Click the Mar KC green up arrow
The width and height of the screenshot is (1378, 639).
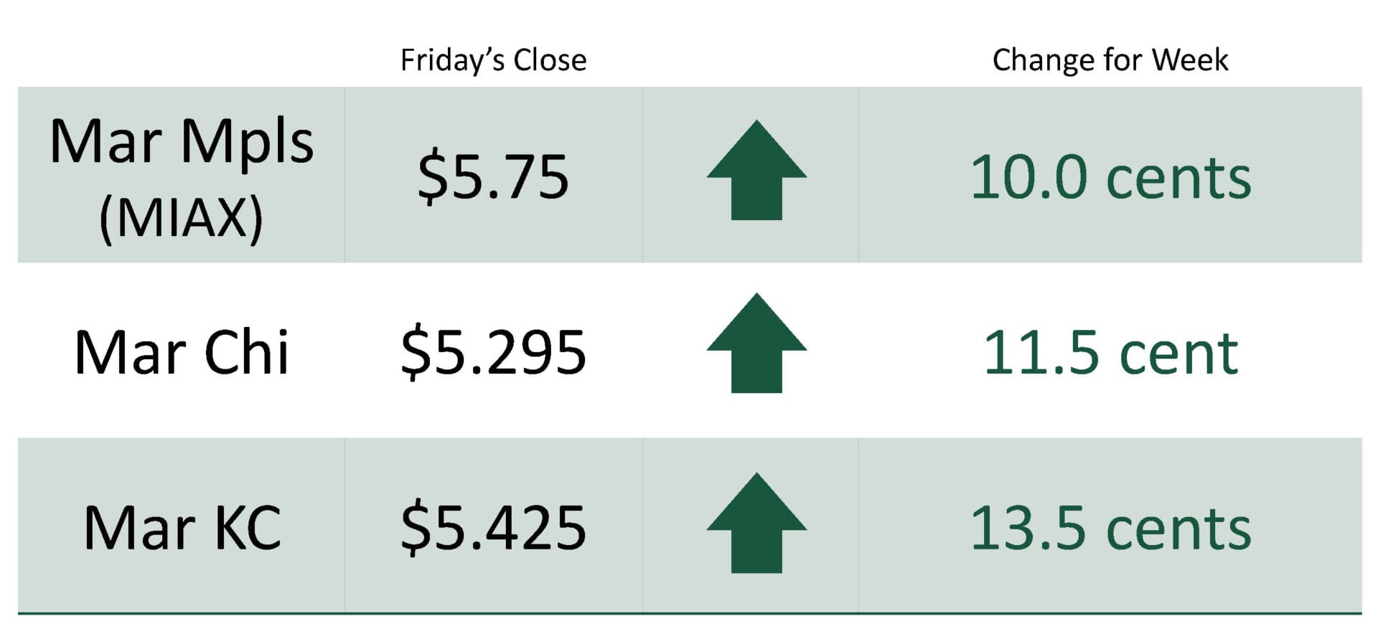[756, 524]
